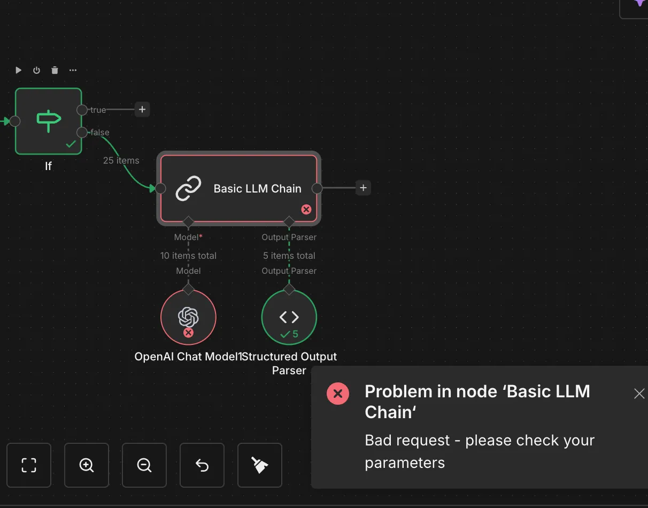Open the Structured Output Parser node
Viewport: 648px width, 508px height.
click(x=289, y=318)
